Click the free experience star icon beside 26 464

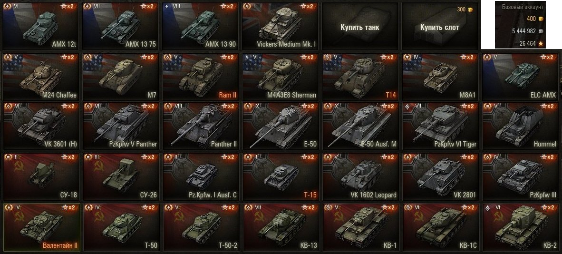tap(541, 44)
